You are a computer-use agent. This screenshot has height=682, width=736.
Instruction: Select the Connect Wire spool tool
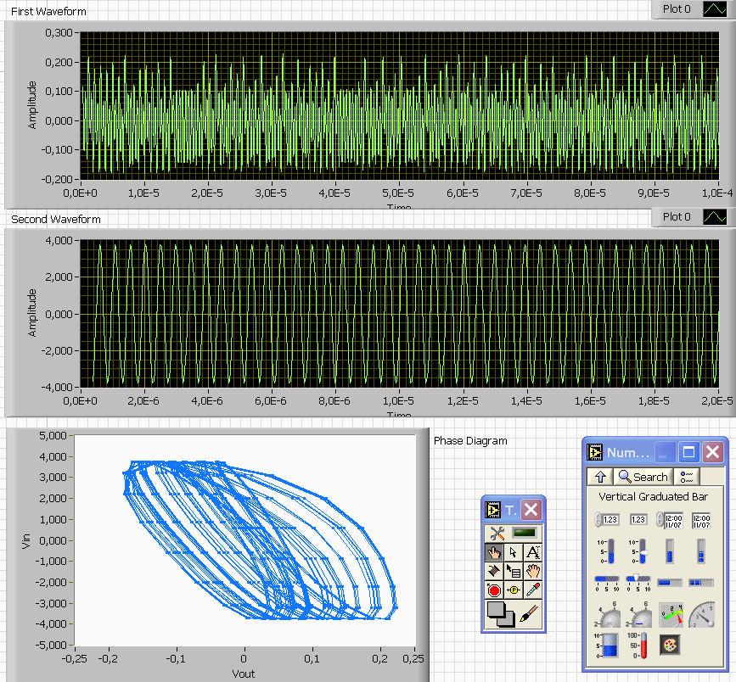coord(494,572)
